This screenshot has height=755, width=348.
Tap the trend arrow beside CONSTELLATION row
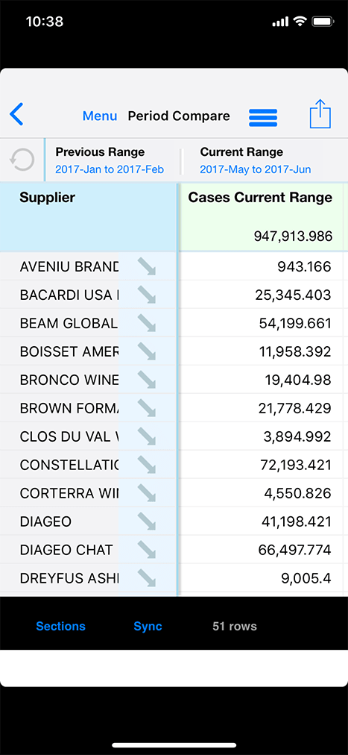(x=147, y=465)
